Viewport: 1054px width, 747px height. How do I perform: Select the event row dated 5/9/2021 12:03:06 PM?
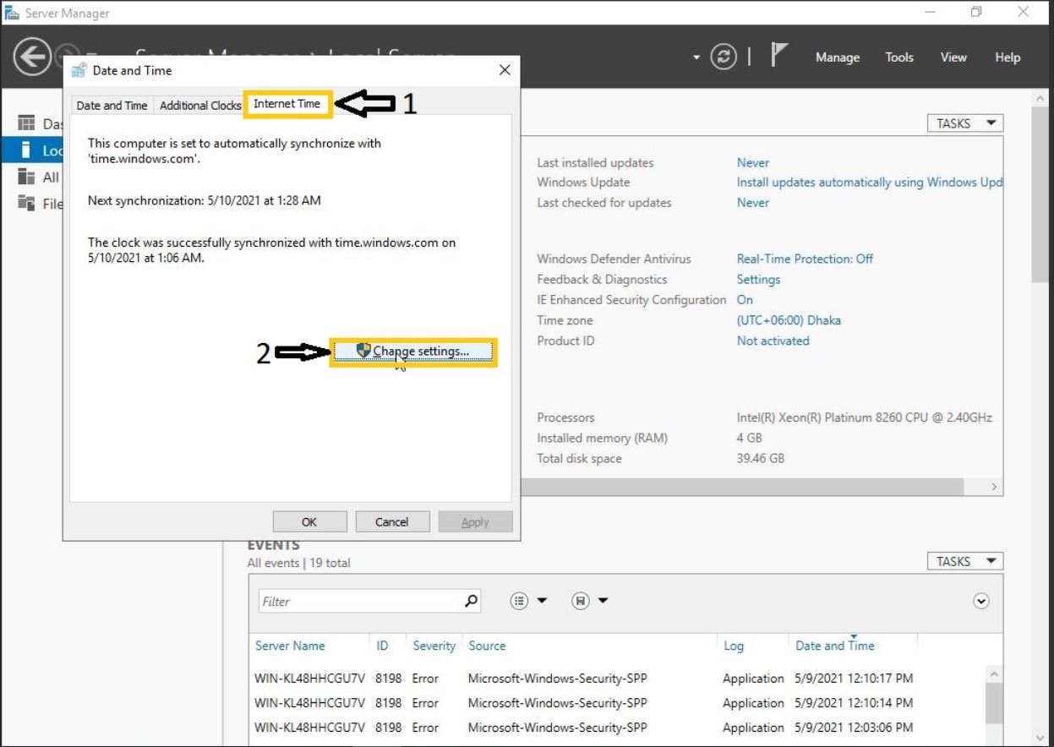coord(617,728)
